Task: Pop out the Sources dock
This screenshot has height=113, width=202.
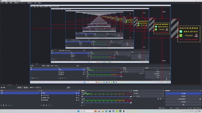Action: tap(79, 91)
